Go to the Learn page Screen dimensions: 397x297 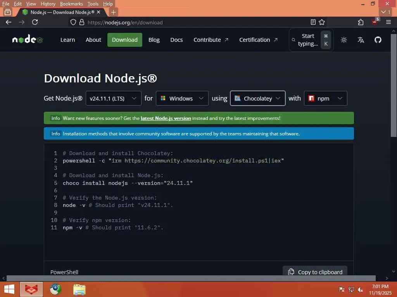[x=67, y=40]
